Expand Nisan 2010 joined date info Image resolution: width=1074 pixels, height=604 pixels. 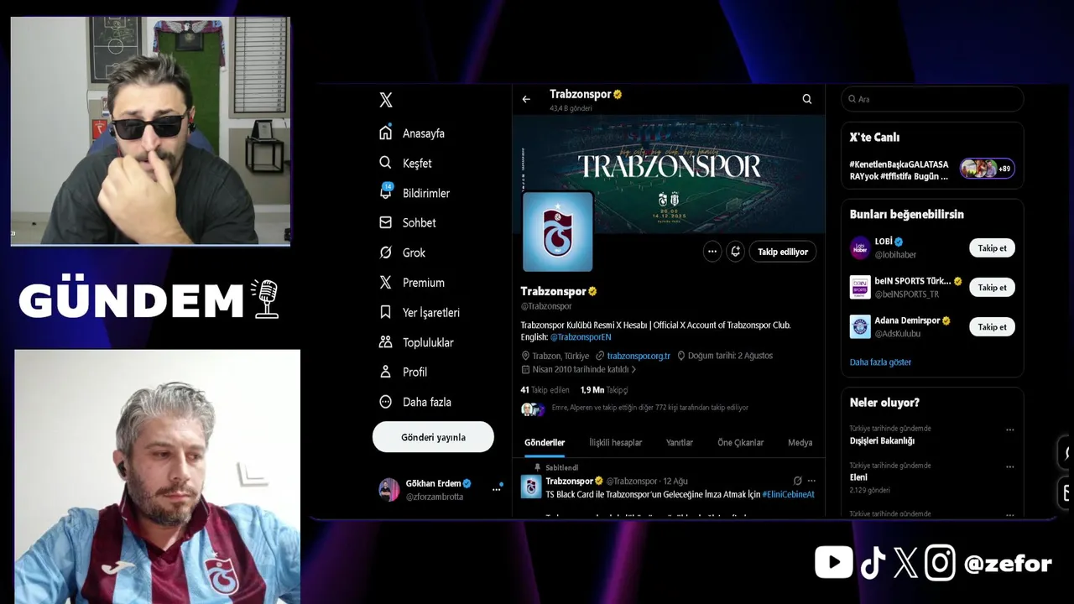(x=579, y=369)
